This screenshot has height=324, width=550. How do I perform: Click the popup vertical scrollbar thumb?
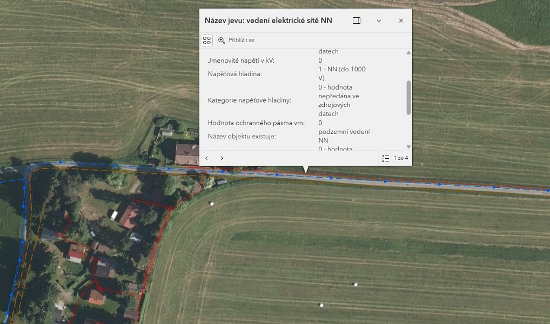[x=408, y=98]
